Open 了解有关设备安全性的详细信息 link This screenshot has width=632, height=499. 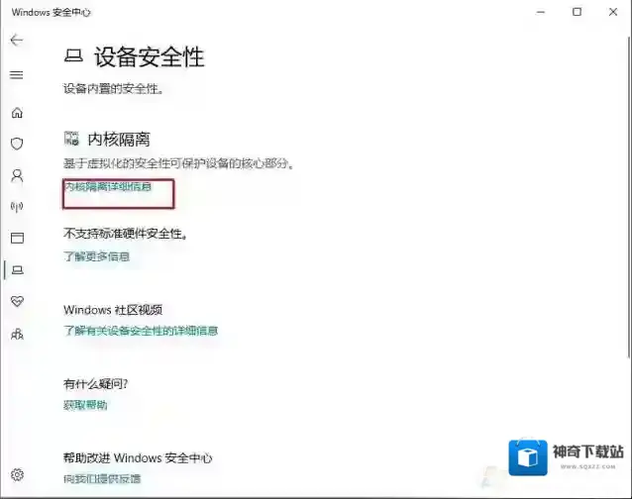141,331
